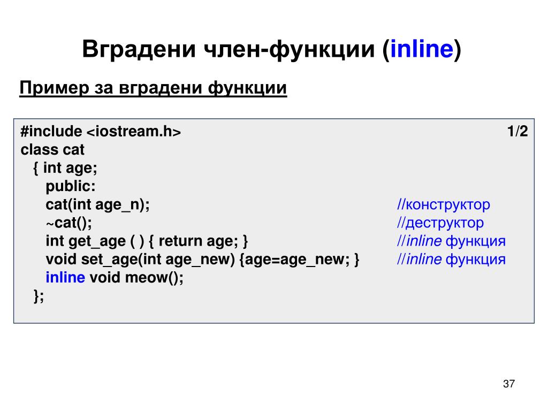Click the slide title 'Вградени член-функции (inline)'

271,49
